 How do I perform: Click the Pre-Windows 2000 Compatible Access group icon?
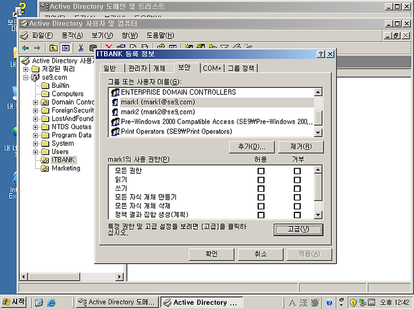[x=115, y=122]
